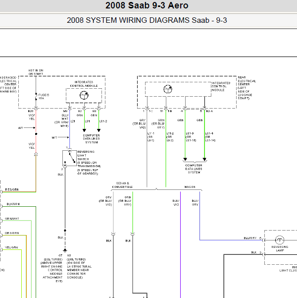297x298 pixels.
Task: Click the 'BLK 3' pin label at reversing lamp
Action: (256, 252)
